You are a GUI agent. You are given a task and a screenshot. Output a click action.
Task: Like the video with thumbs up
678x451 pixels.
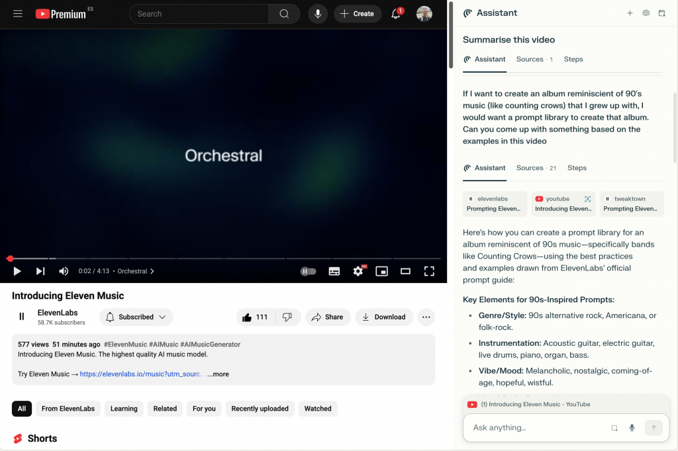pos(255,317)
